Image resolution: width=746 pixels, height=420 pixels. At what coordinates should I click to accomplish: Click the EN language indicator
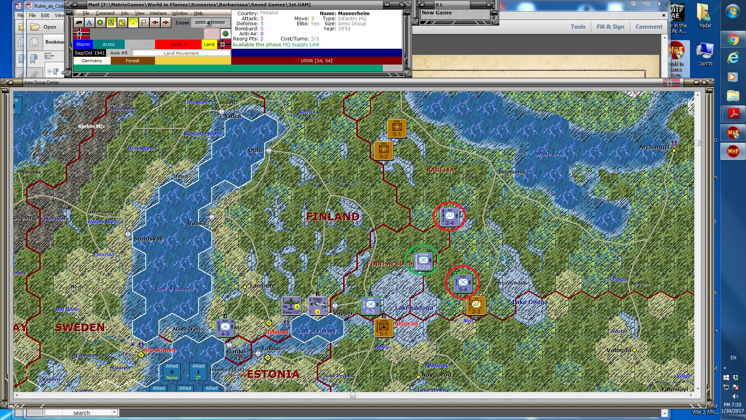733,358
